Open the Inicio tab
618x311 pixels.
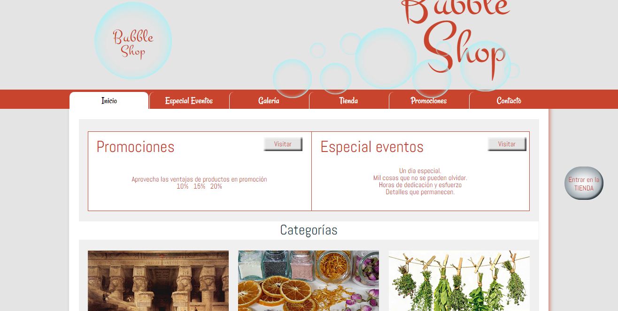point(109,101)
